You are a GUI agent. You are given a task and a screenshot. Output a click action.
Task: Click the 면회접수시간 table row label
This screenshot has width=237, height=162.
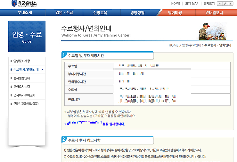tap(77, 82)
